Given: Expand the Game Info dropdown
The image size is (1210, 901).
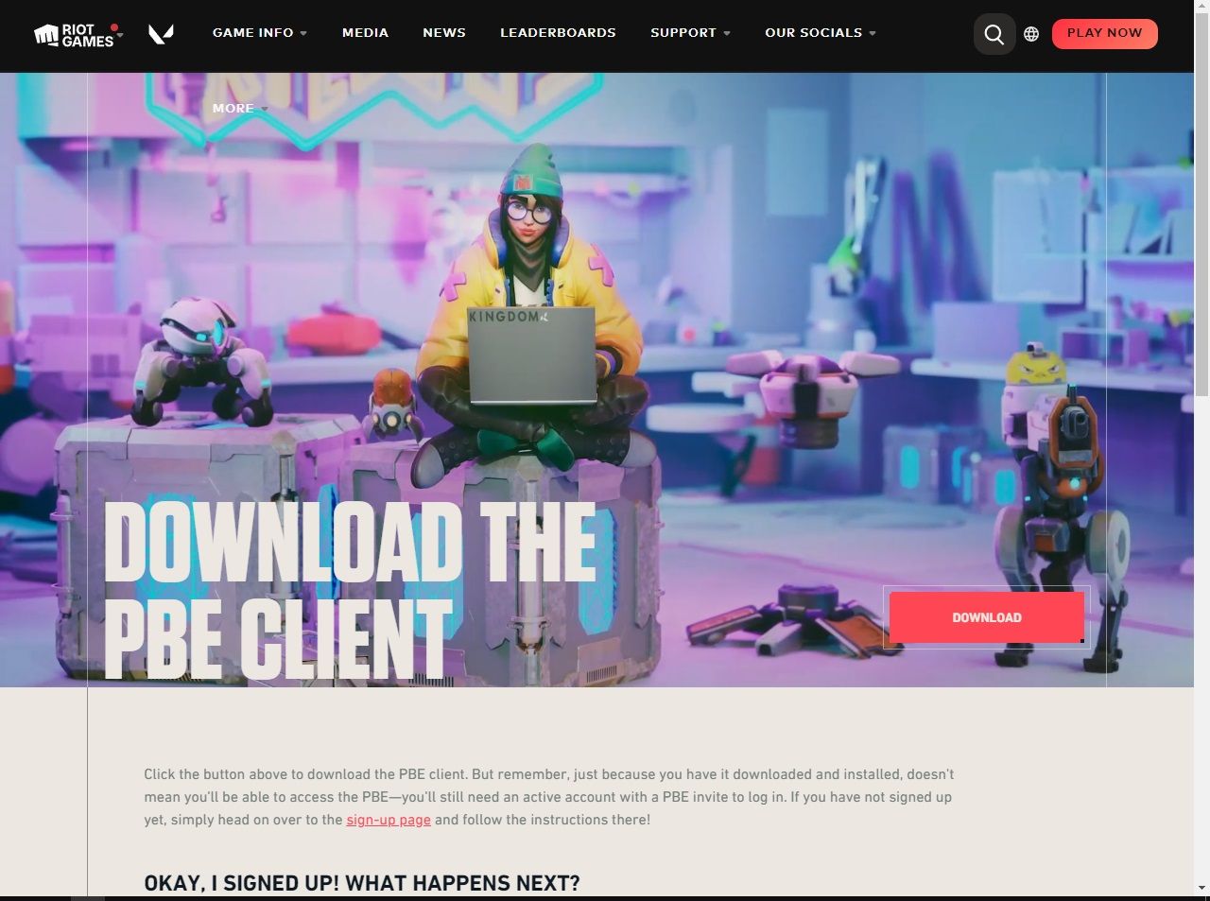Looking at the screenshot, I should 260,32.
